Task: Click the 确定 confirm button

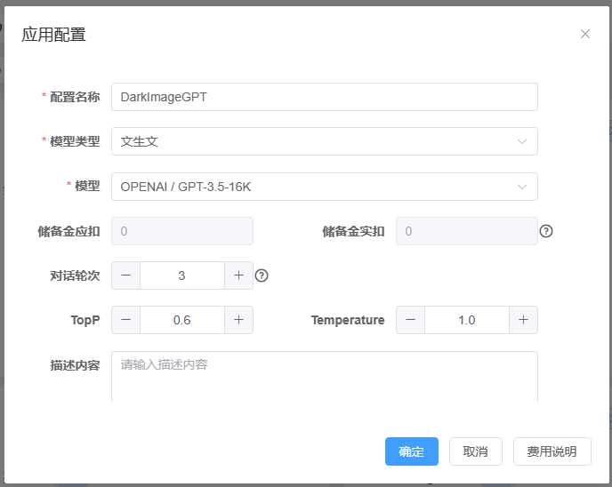Action: 411,451
